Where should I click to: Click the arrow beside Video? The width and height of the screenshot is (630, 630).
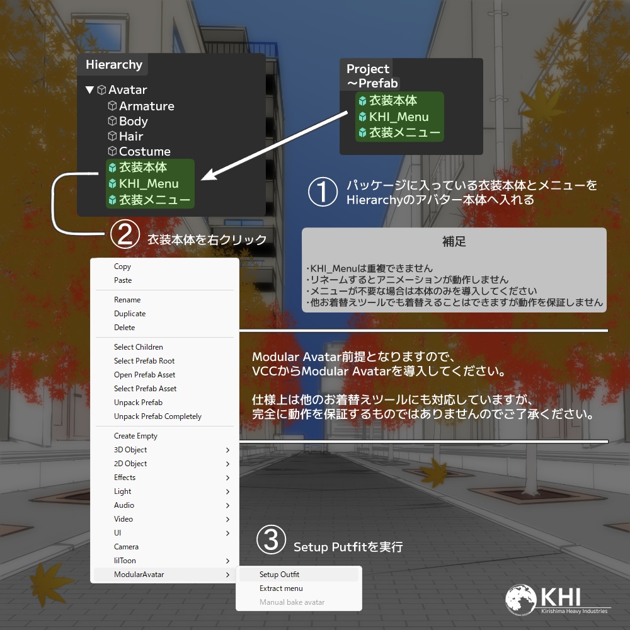(228, 520)
